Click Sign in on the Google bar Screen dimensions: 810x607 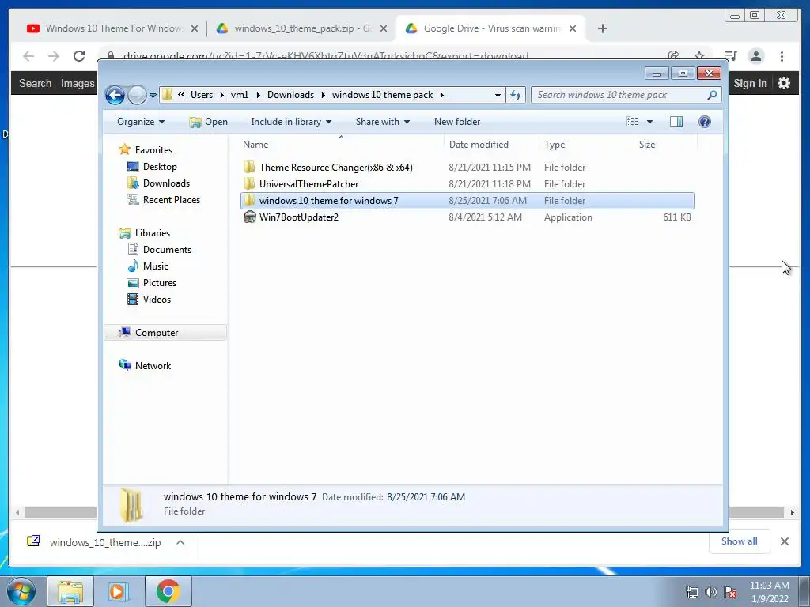click(x=750, y=83)
